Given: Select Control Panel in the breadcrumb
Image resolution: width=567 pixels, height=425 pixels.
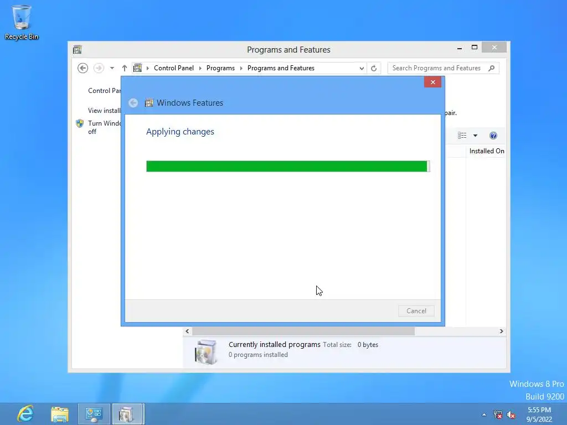Looking at the screenshot, I should tap(173, 68).
